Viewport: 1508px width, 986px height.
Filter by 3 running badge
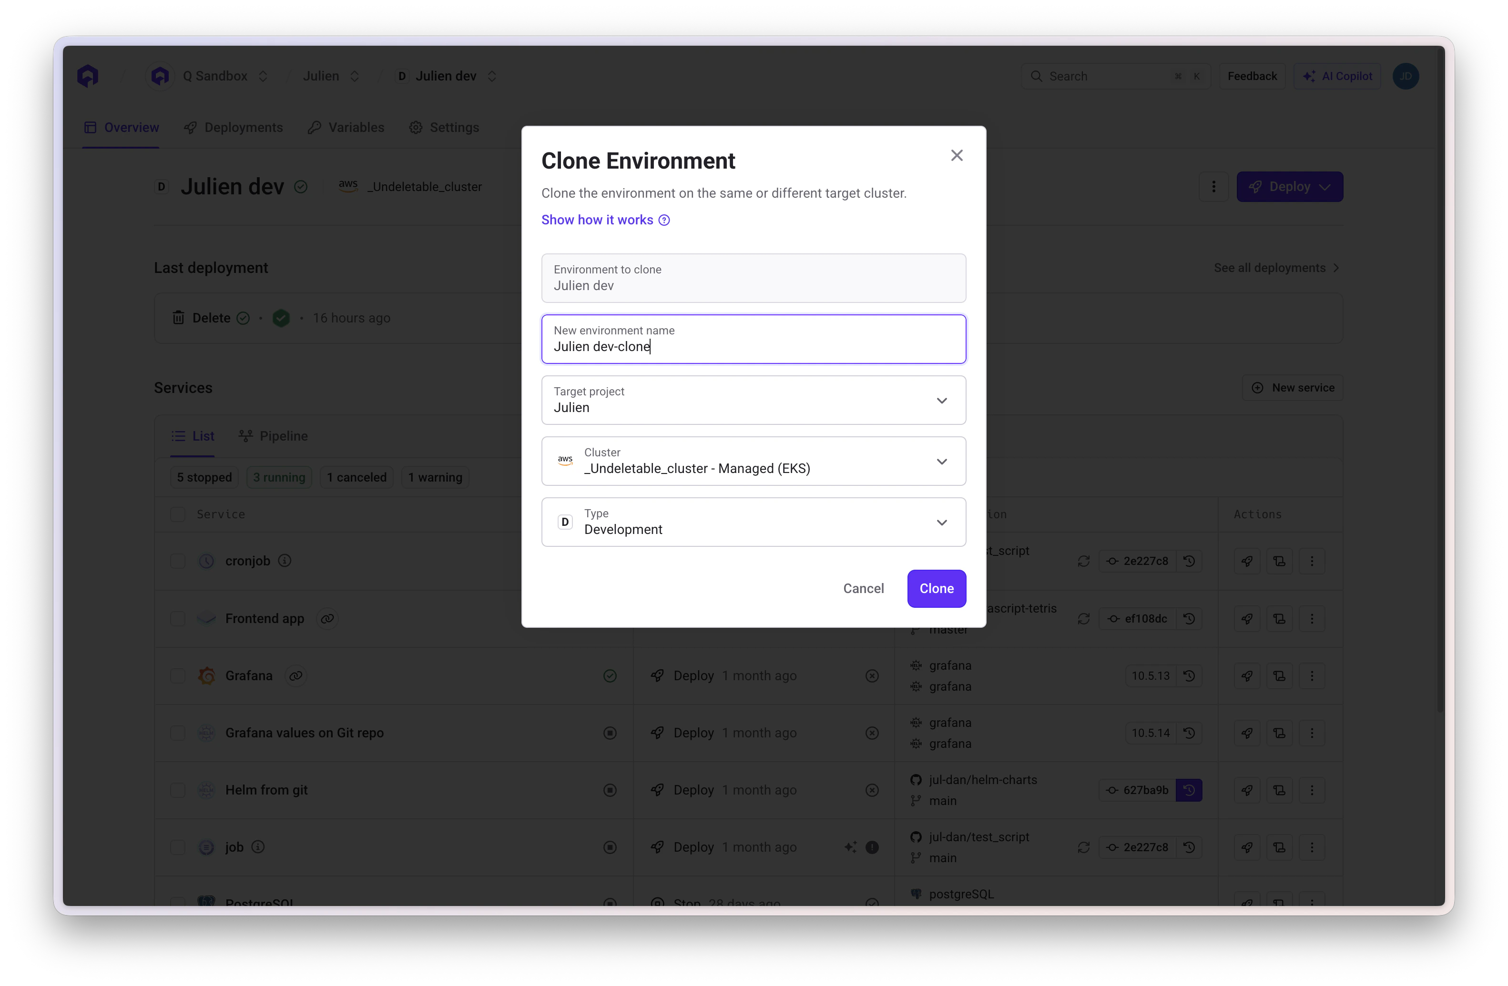[x=279, y=477]
